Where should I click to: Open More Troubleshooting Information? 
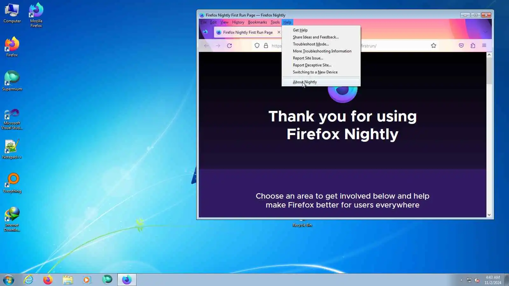[x=321, y=51]
